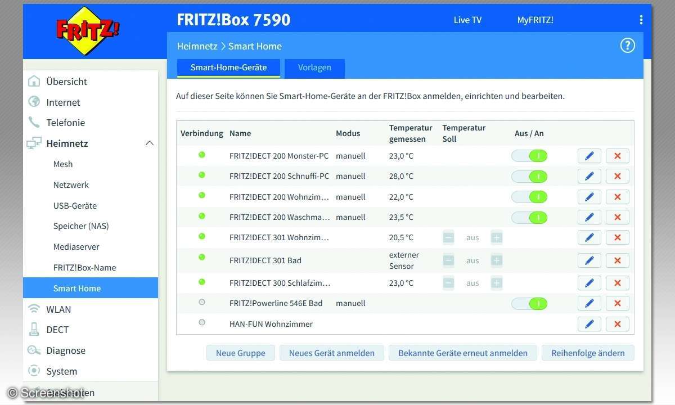675x405 pixels.
Task: Decrease target temperature for FRITZ!DECT 300 Schlafzim…
Action: tap(448, 283)
